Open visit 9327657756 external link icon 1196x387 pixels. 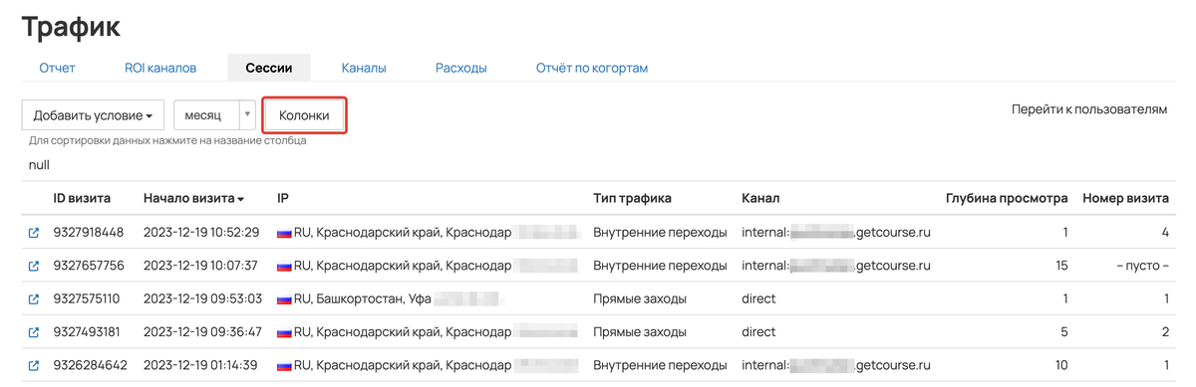tap(34, 266)
